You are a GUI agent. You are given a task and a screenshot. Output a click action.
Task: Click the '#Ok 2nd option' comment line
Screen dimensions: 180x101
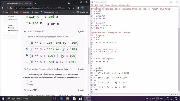click(105, 59)
